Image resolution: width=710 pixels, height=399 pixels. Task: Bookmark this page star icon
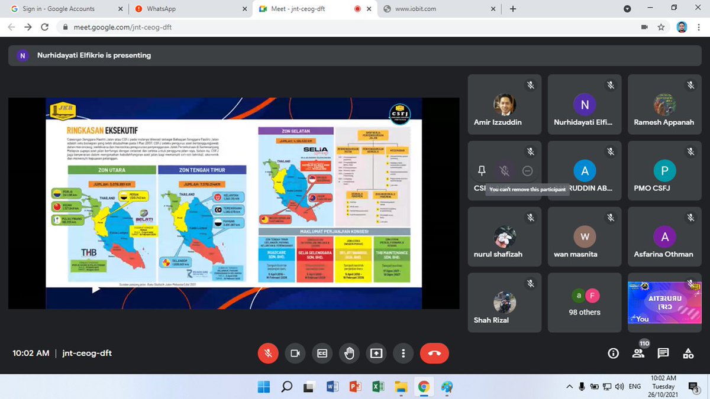(660, 27)
